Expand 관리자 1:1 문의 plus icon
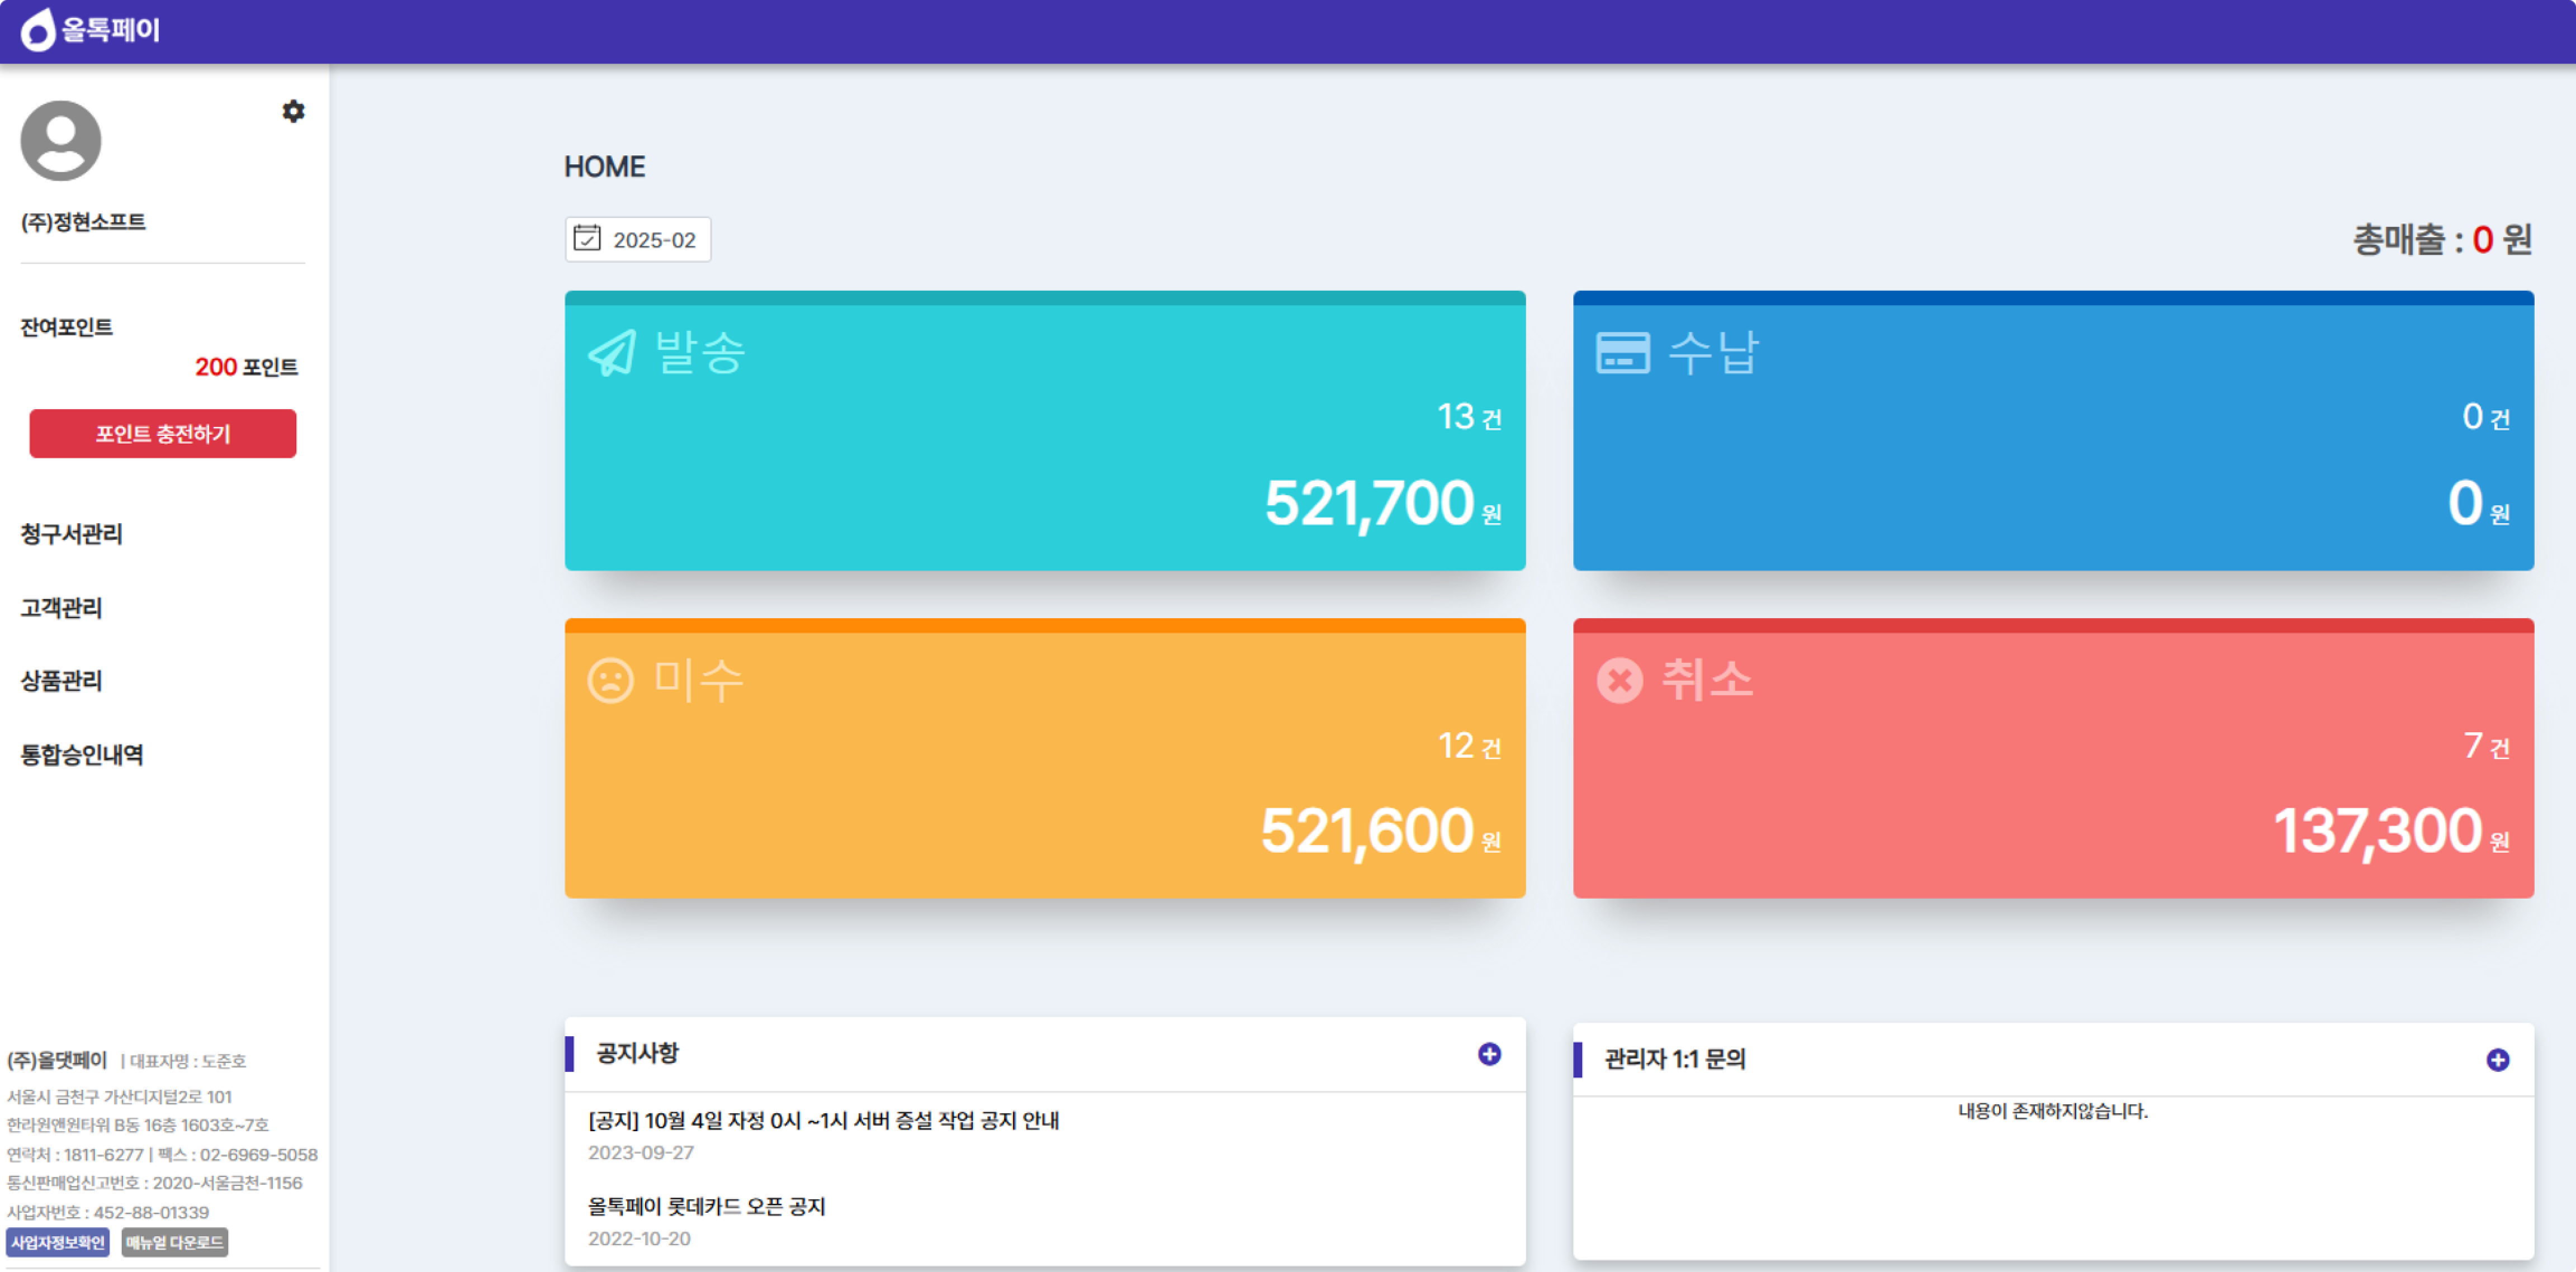 pos(2497,1060)
